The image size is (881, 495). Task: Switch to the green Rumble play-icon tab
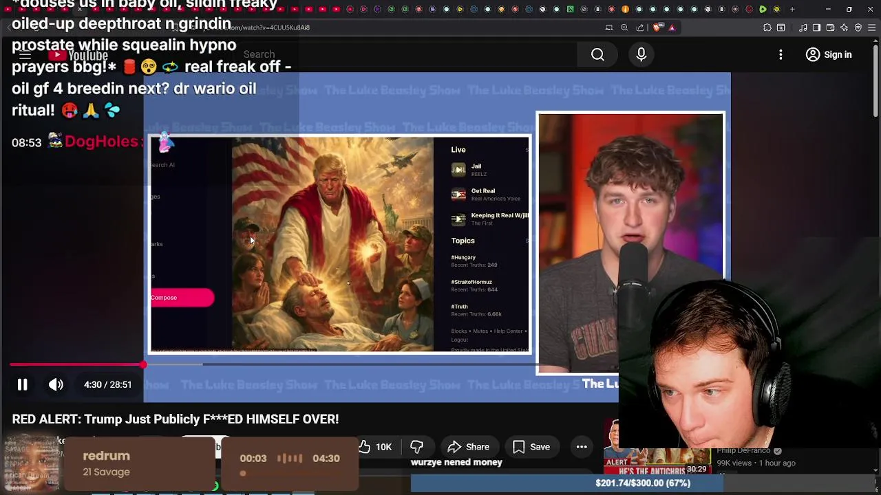763,10
